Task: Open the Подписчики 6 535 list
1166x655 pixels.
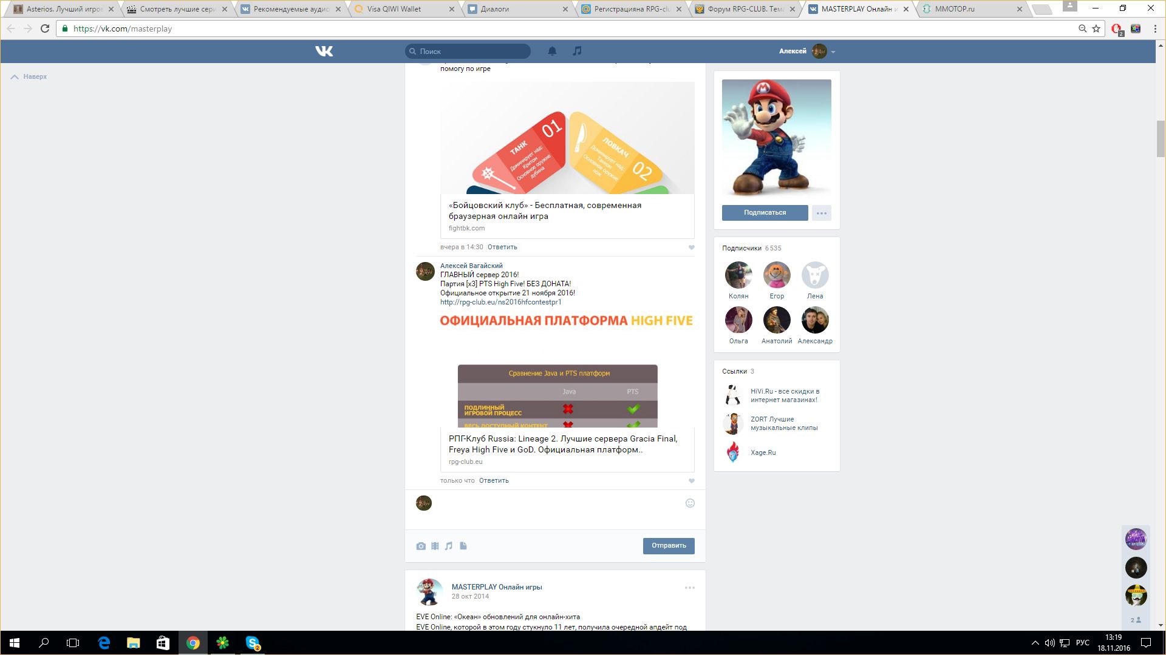Action: coord(752,248)
